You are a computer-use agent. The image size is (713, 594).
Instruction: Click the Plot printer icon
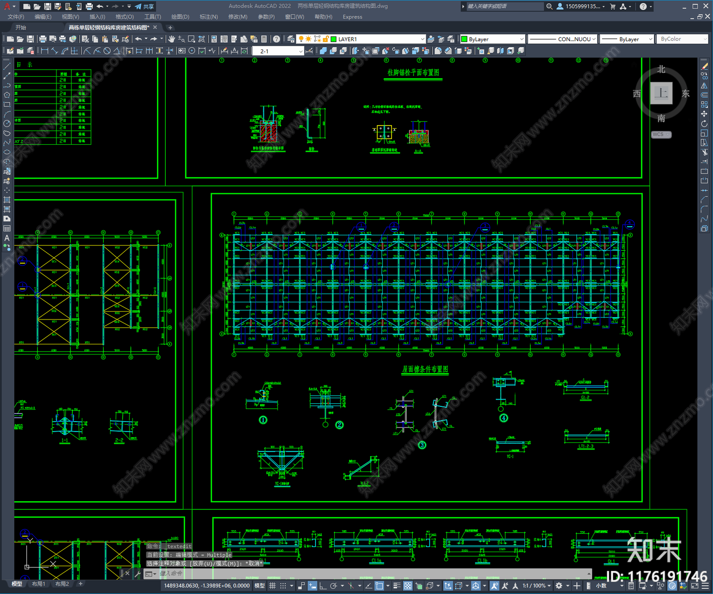pyautogui.click(x=43, y=39)
